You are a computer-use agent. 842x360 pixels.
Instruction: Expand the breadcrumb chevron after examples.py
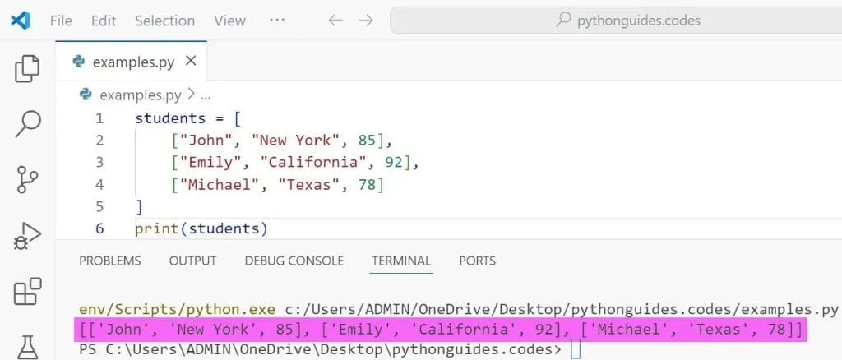tap(192, 95)
